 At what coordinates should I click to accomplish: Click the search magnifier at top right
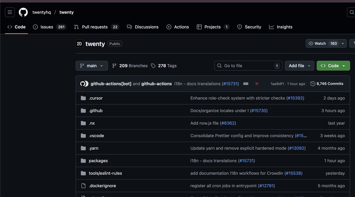coord(351,12)
